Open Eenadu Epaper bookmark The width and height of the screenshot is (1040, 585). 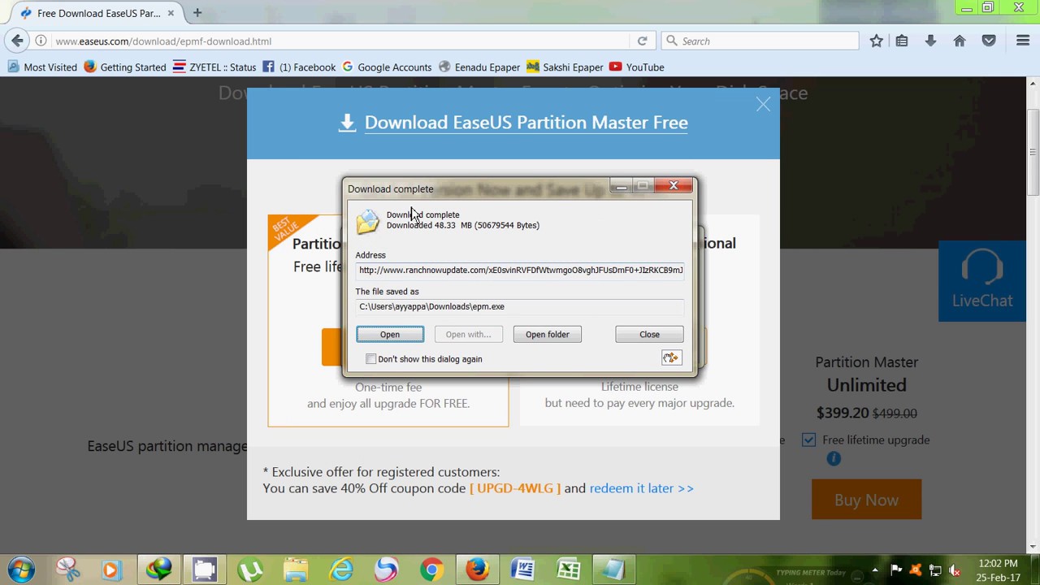(479, 67)
